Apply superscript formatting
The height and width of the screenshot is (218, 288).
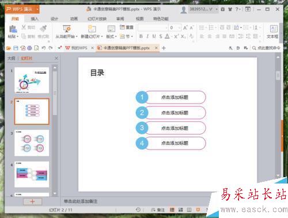(176, 36)
